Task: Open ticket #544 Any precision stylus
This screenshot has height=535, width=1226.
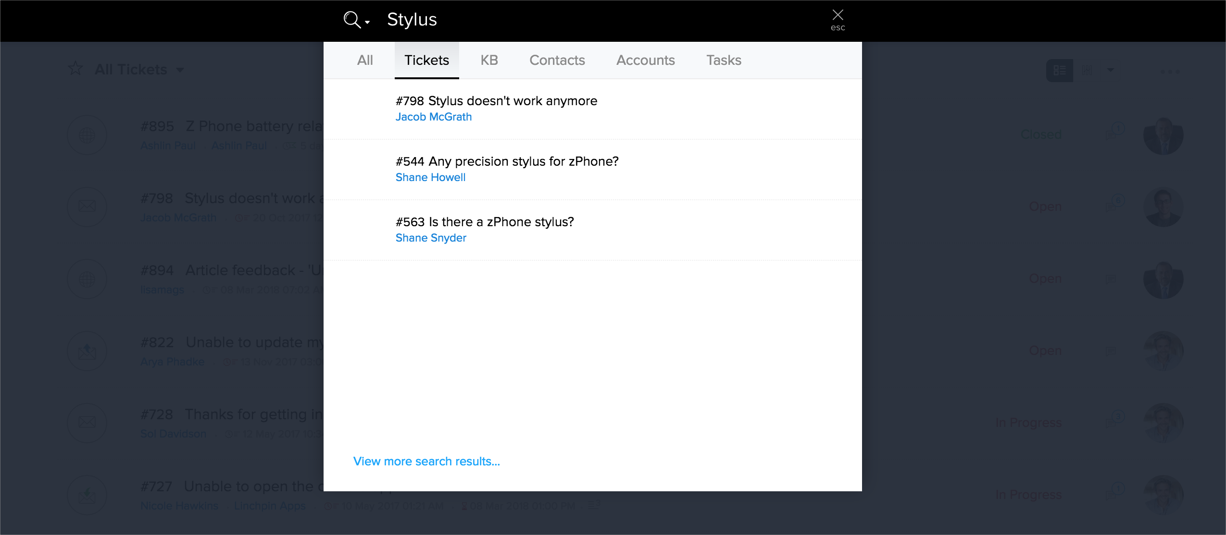Action: pos(507,161)
